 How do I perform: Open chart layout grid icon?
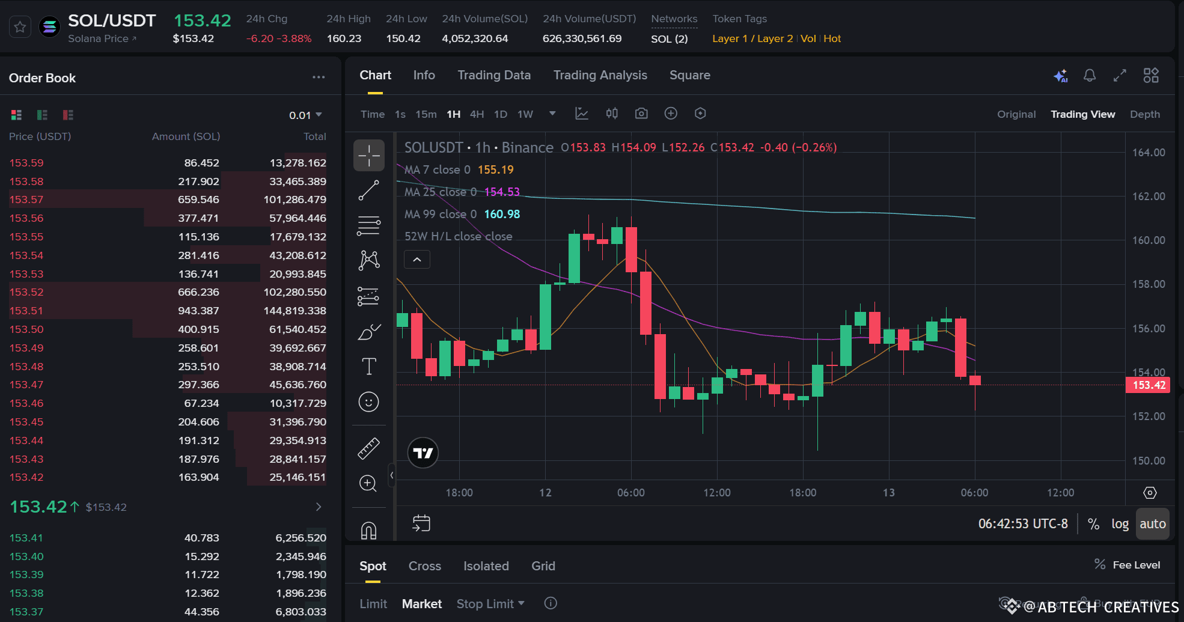[1151, 76]
